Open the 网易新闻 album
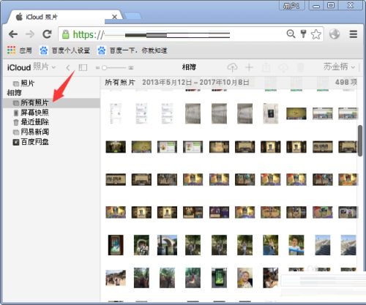The width and height of the screenshot is (366, 305). (51, 132)
